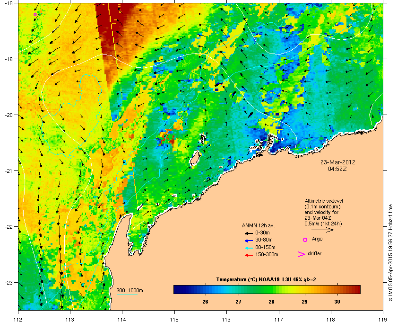Click the longitude axis label 113
Screen dimensions: 397x322
point(70,319)
